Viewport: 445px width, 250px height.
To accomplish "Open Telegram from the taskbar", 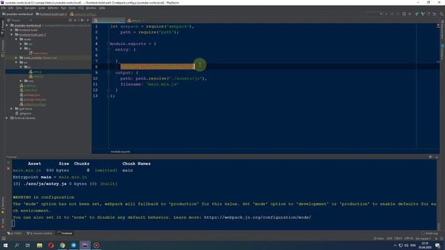I will coord(74,245).
